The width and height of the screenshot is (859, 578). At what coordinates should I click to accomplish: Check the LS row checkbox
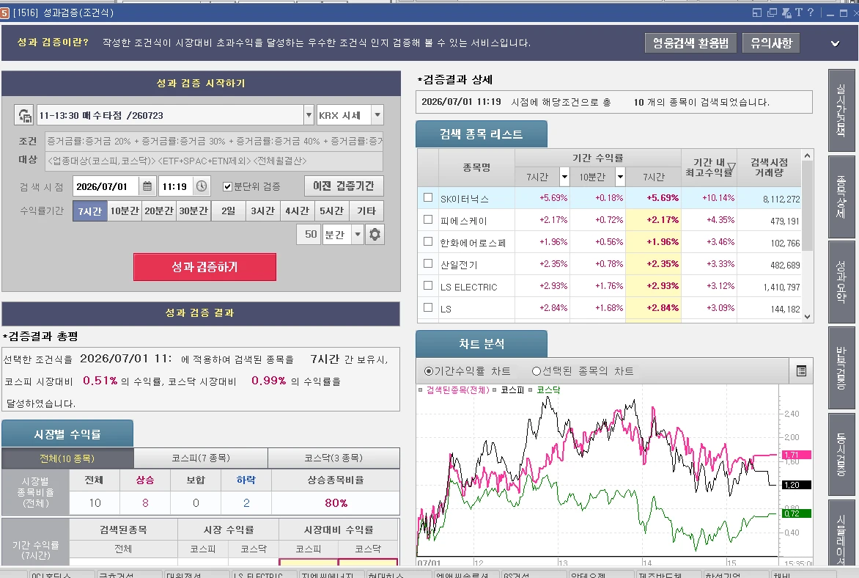[x=428, y=307]
